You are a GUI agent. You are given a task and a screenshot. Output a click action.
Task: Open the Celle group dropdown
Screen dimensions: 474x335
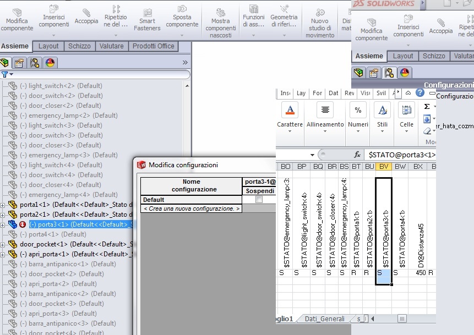tap(406, 131)
